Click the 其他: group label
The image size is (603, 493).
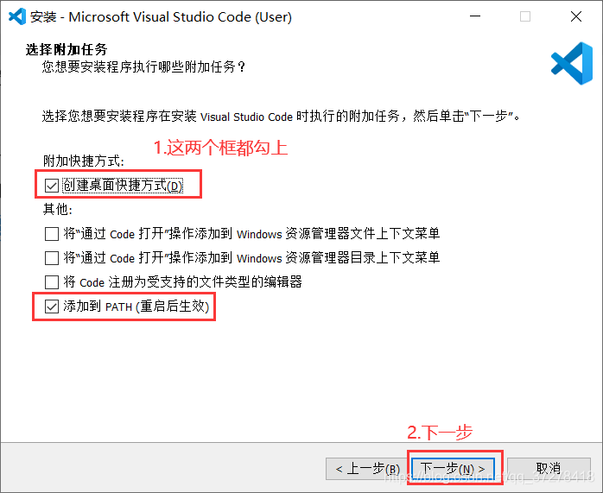(58, 210)
